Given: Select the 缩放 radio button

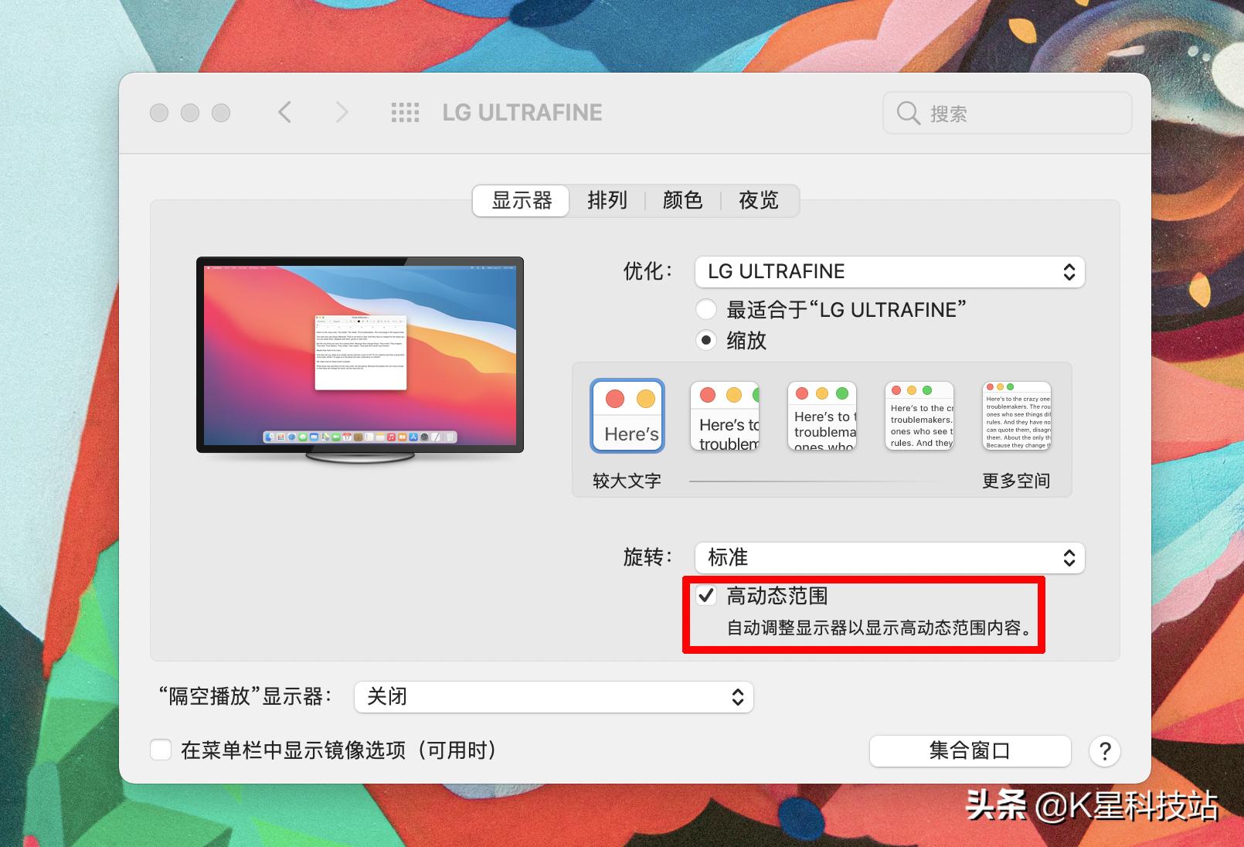Looking at the screenshot, I should [x=705, y=340].
